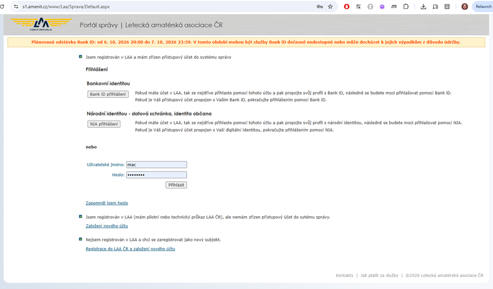The height and width of the screenshot is (289, 493).
Task: Click the user profile avatar
Action: pyautogui.click(x=464, y=7)
